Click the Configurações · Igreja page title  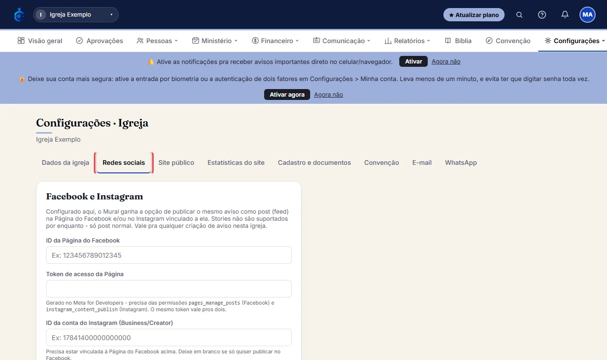click(92, 123)
